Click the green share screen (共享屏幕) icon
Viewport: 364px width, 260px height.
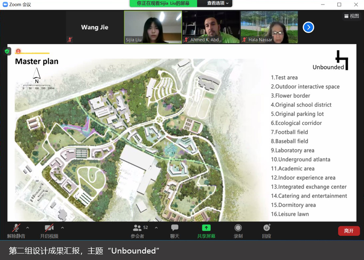(x=206, y=228)
